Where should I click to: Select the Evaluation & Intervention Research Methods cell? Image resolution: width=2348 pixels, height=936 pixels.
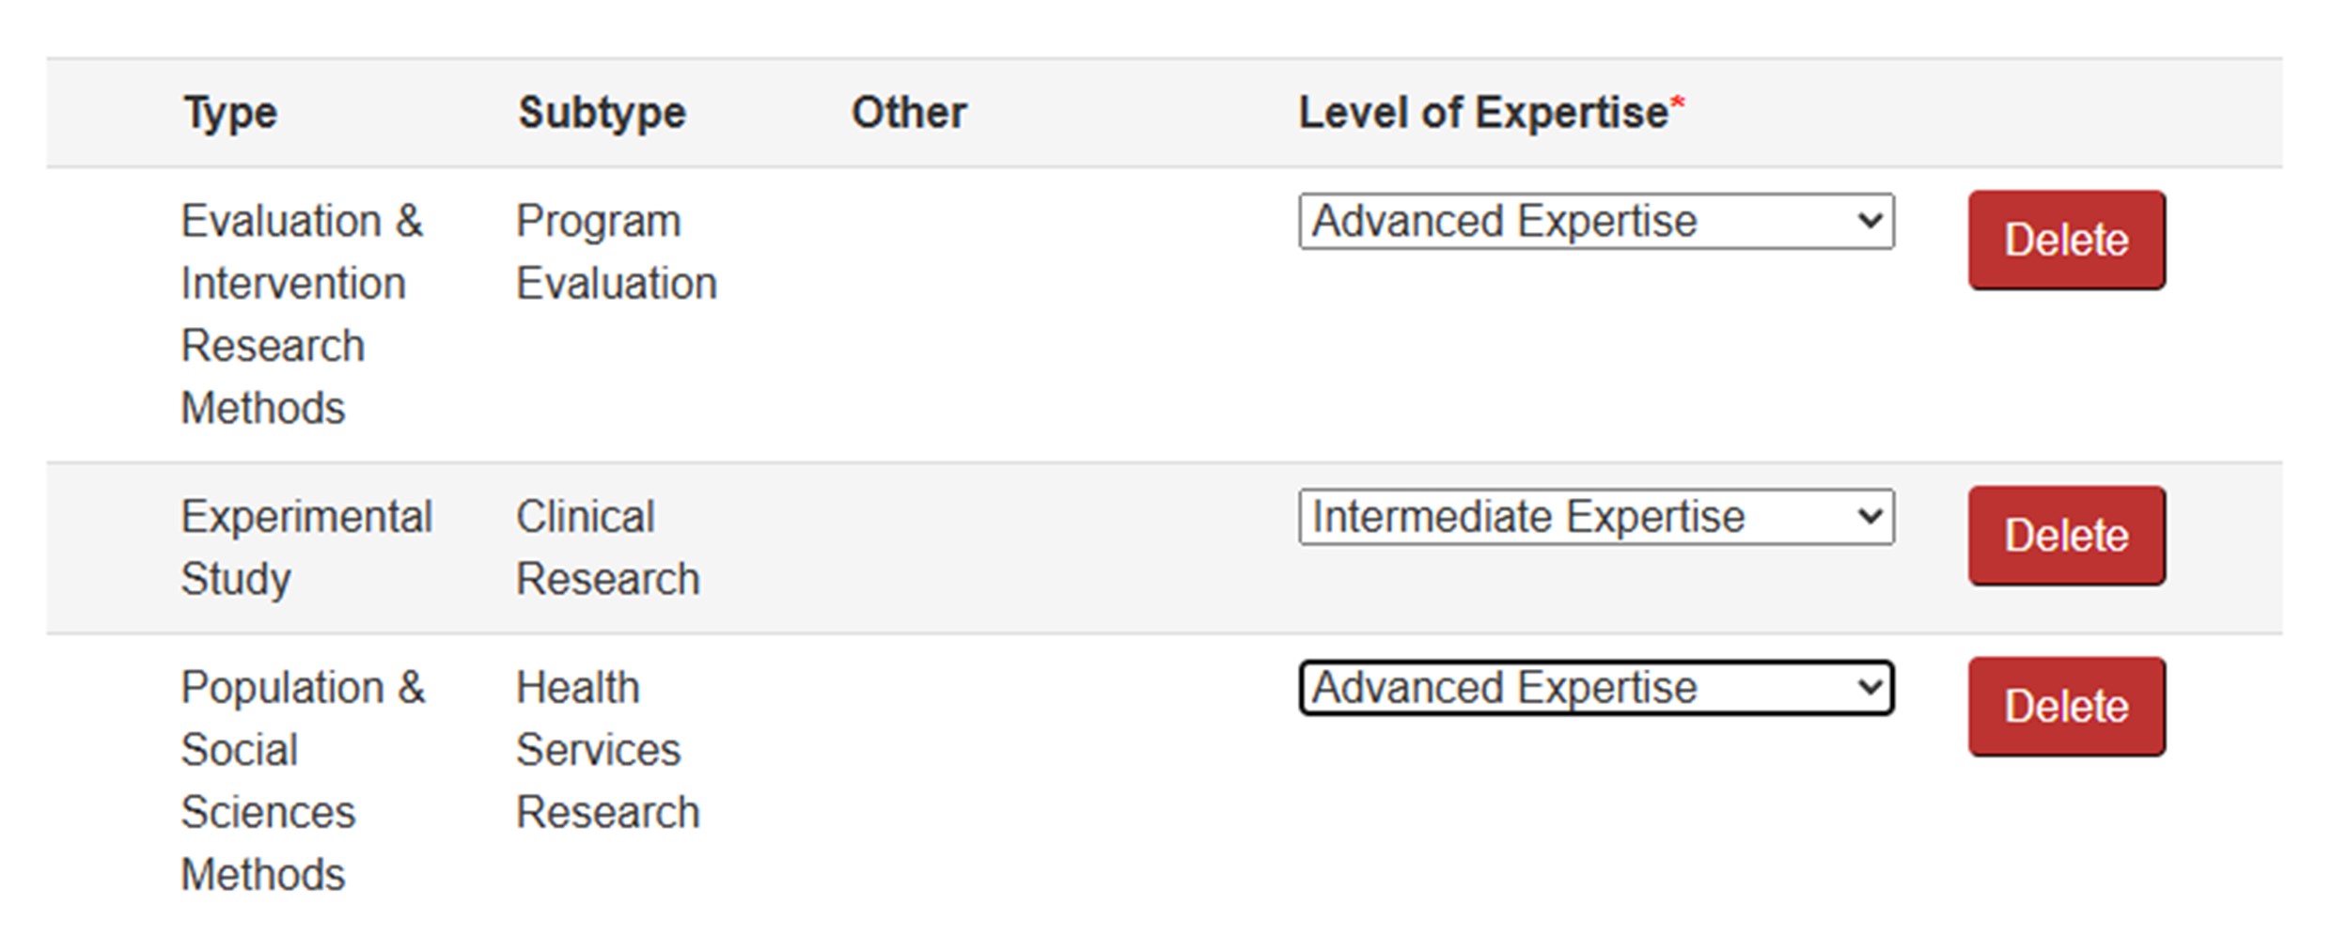click(x=301, y=314)
